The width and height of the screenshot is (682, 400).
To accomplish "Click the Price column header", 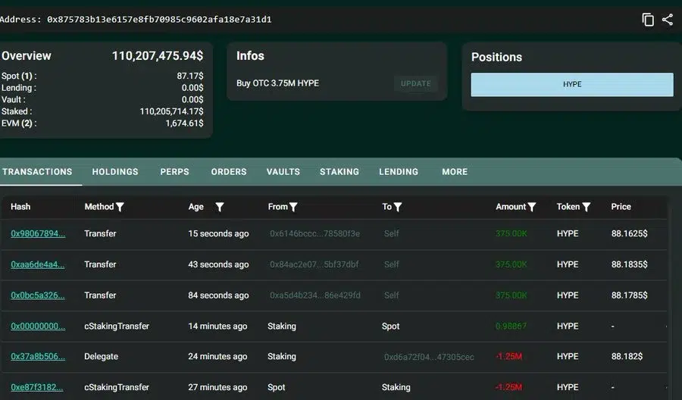I will point(621,207).
